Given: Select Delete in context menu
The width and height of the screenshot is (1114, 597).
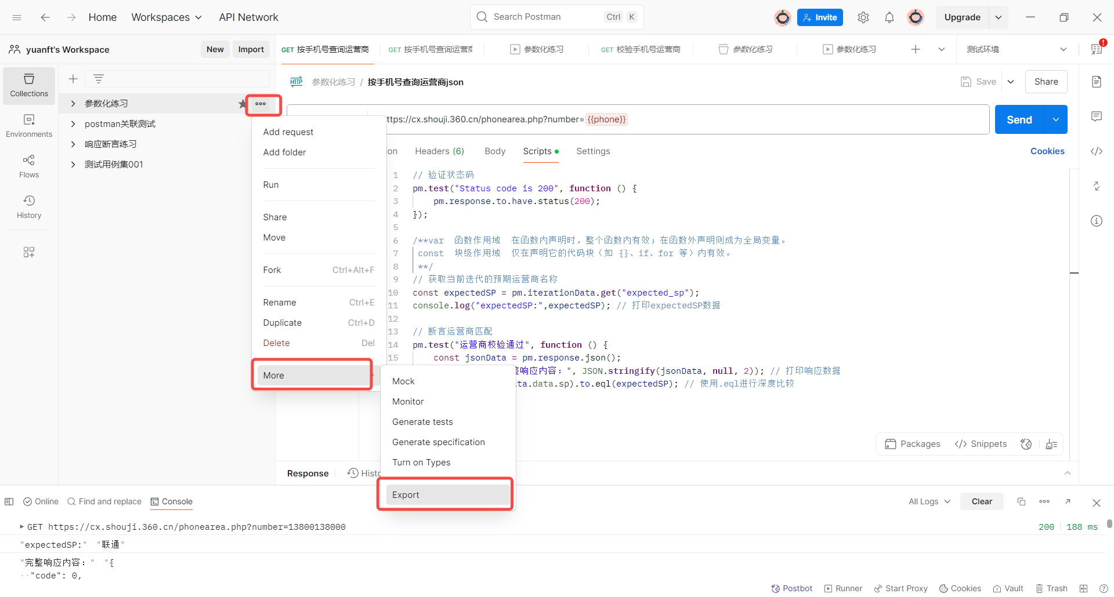Looking at the screenshot, I should (319, 343).
